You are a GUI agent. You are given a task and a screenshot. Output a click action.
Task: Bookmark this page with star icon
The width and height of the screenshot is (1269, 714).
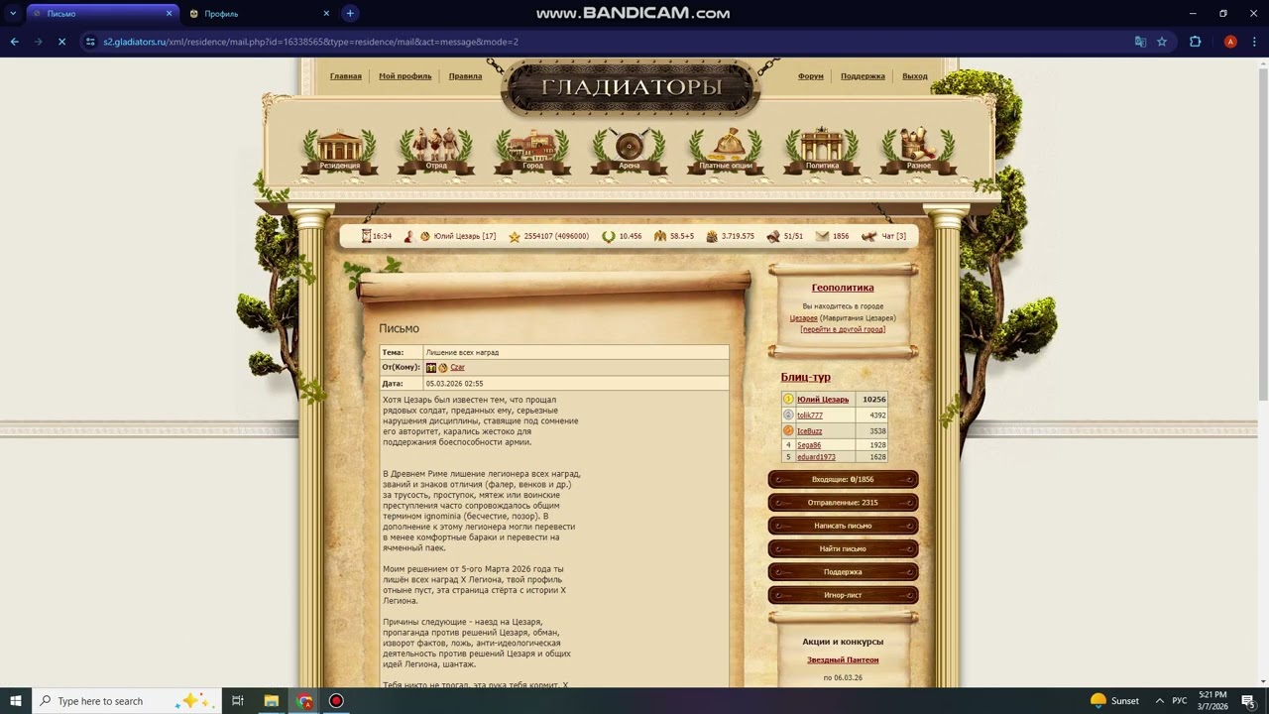1162,42
